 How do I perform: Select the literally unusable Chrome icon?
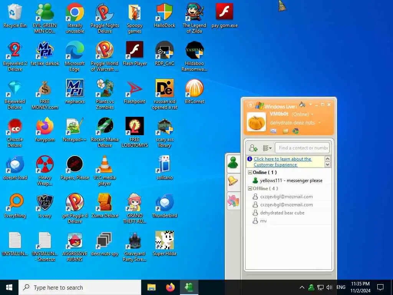[x=75, y=18]
